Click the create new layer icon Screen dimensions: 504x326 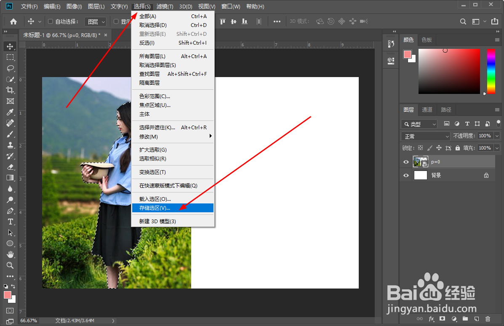point(476,319)
